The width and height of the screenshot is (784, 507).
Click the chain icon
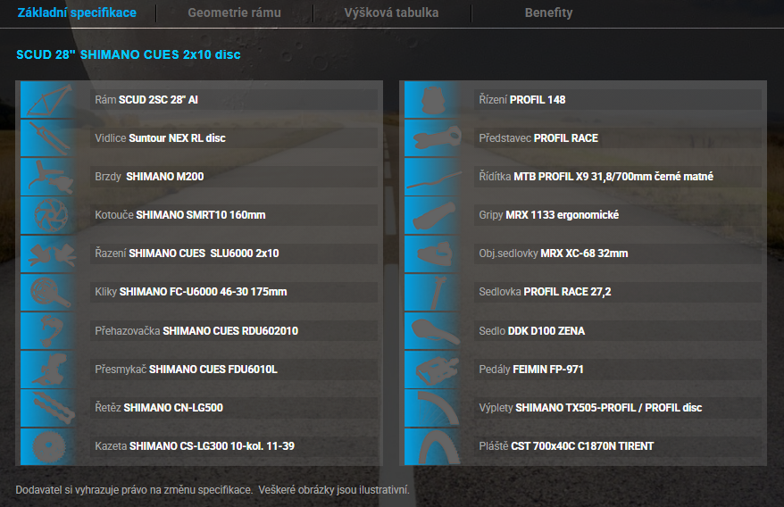pos(48,408)
